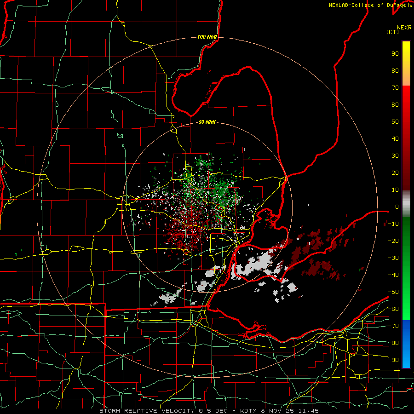Click the positive 90 scale value
Image resolution: width=414 pixels, height=414 pixels.
pos(395,54)
